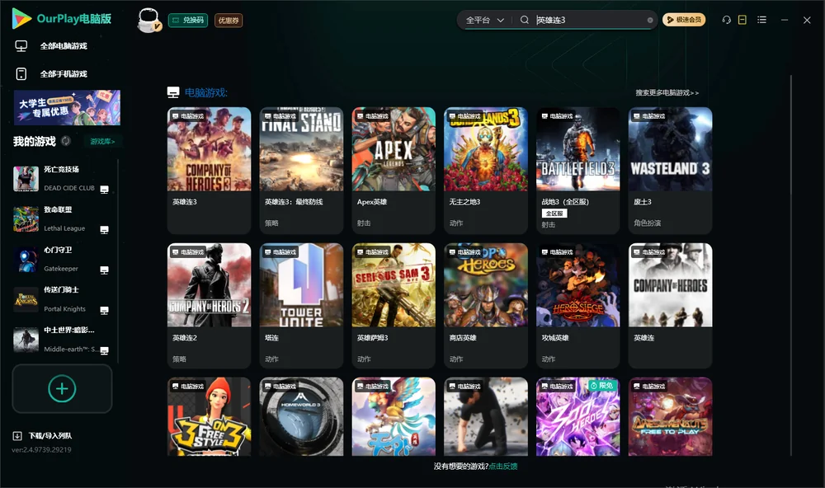
Task: Open the Final Stand 英雄连3:最终防线 card
Action: pyautogui.click(x=301, y=171)
